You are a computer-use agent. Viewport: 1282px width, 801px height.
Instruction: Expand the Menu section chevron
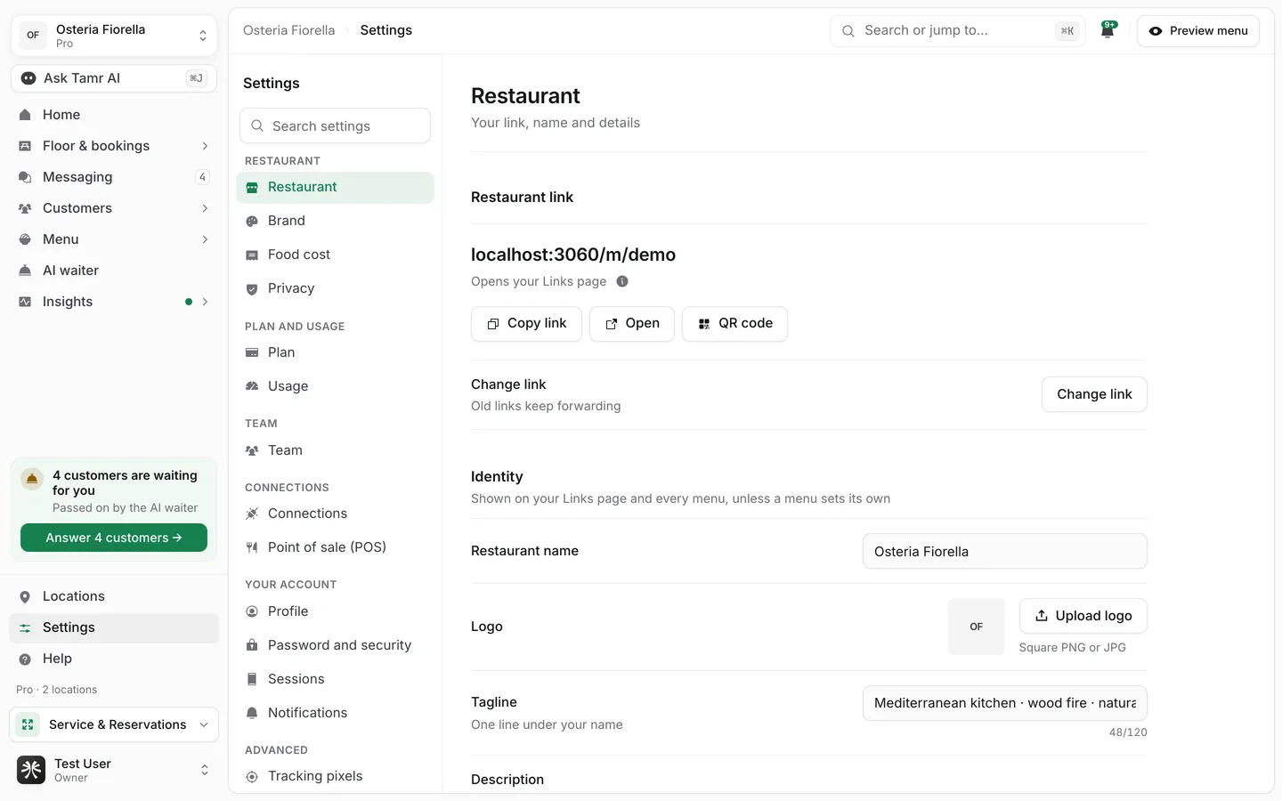205,239
